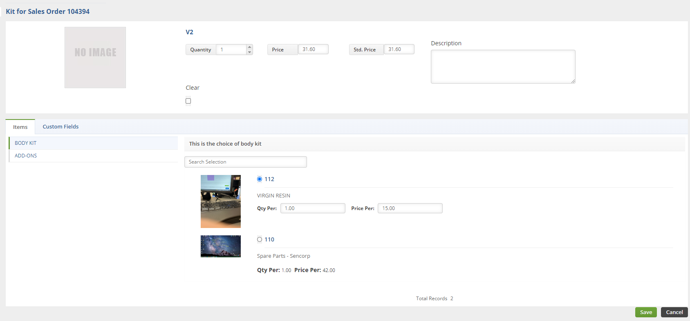Click the Kit for Sales Order 104394 title
Image resolution: width=690 pixels, height=321 pixels.
(48, 11)
